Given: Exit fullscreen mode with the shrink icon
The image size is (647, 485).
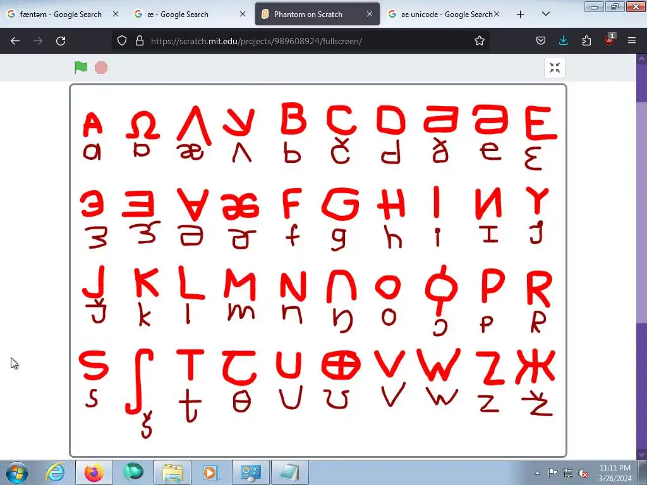Looking at the screenshot, I should click(555, 68).
